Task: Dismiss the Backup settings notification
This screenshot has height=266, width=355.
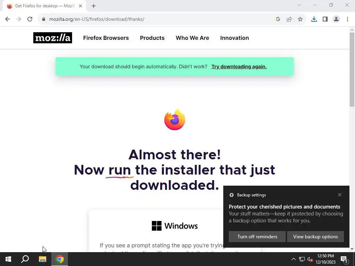Action: point(340,195)
